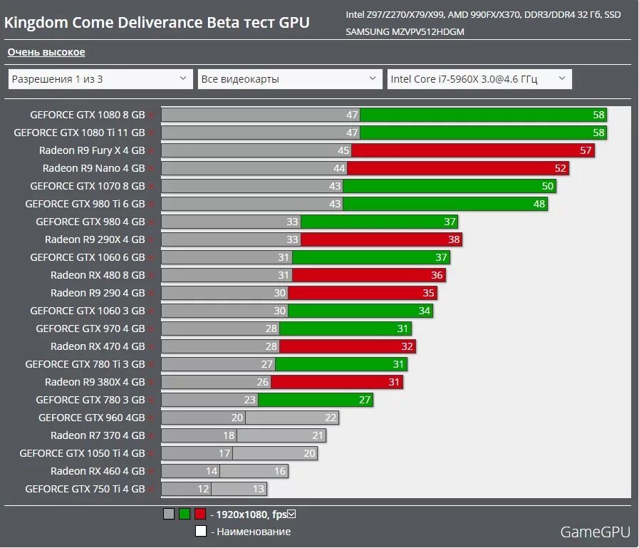Click the red X beside GEFORCE GTX 1080 Ti 11 GB
The width and height of the screenshot is (639, 548).
point(152,133)
